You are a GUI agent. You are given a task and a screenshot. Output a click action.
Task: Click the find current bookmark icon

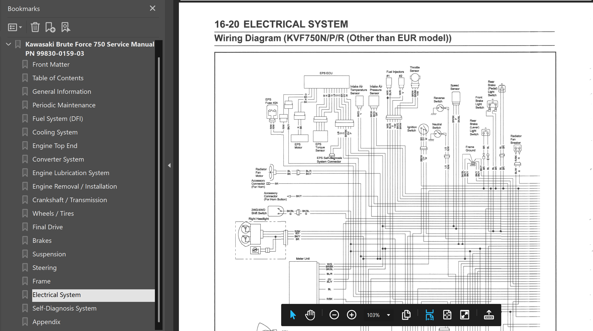click(66, 27)
